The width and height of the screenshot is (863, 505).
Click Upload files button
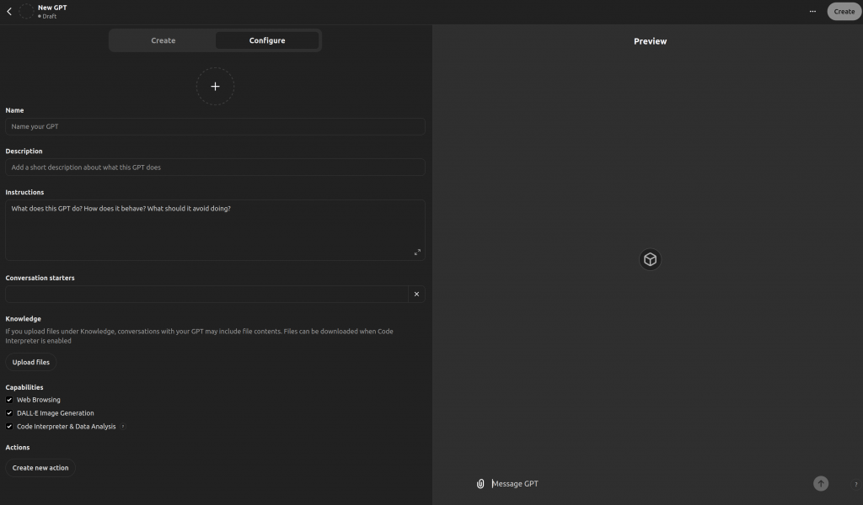[x=31, y=362]
